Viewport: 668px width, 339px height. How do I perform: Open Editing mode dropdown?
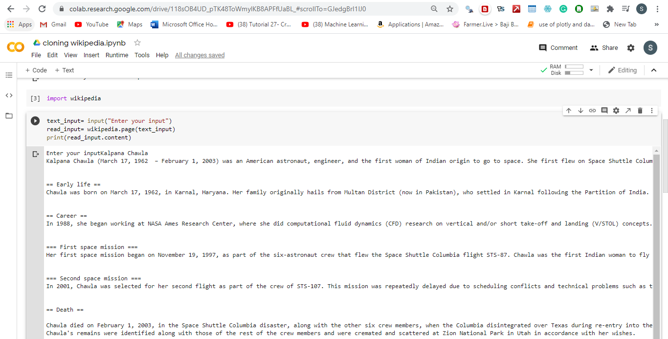click(623, 70)
